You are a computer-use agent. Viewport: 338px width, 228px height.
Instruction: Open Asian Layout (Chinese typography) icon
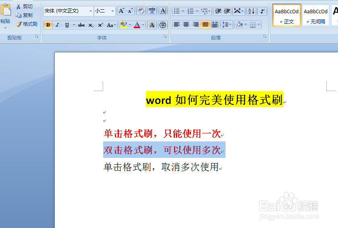[x=238, y=11]
